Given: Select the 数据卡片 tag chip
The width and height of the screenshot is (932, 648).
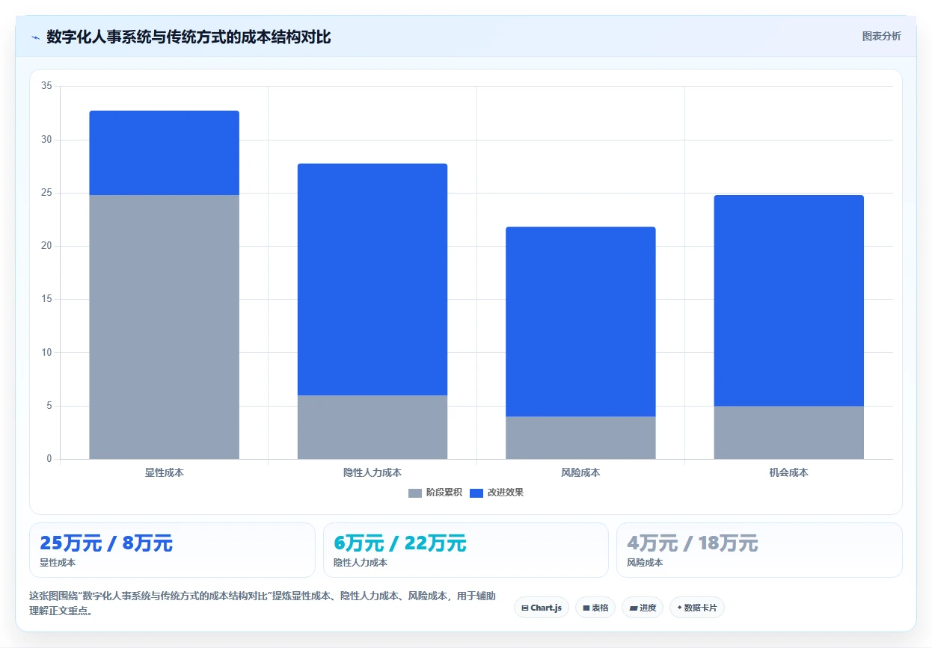Looking at the screenshot, I should coord(697,608).
